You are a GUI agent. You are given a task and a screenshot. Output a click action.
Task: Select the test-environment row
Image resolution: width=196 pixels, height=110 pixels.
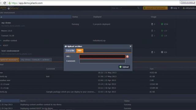pyautogui.click(x=10, y=51)
